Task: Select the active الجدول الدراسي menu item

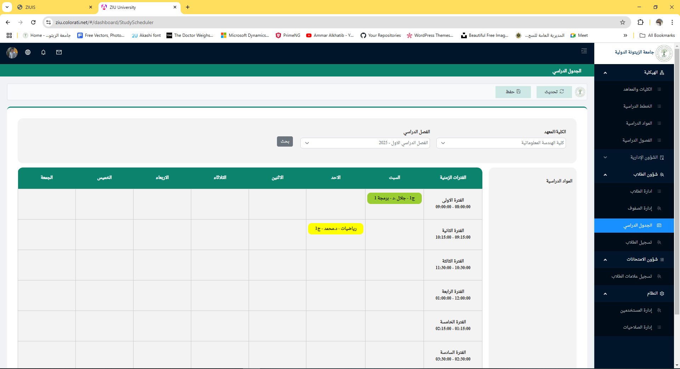Action: (x=634, y=226)
